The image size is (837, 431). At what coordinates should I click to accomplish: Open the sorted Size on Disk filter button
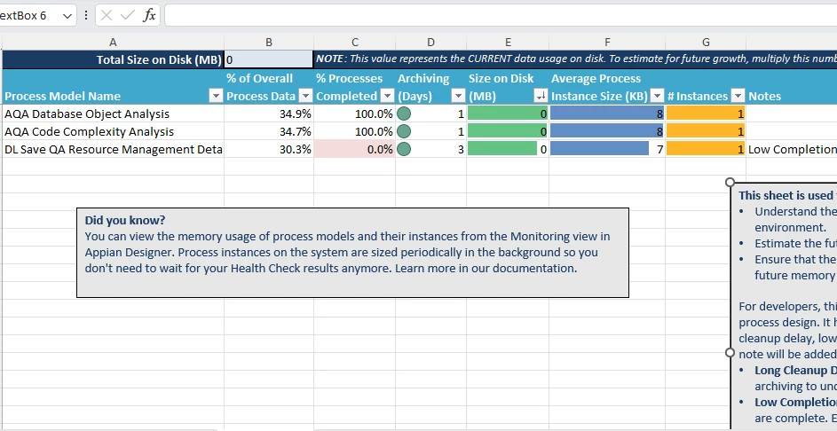[x=541, y=96]
